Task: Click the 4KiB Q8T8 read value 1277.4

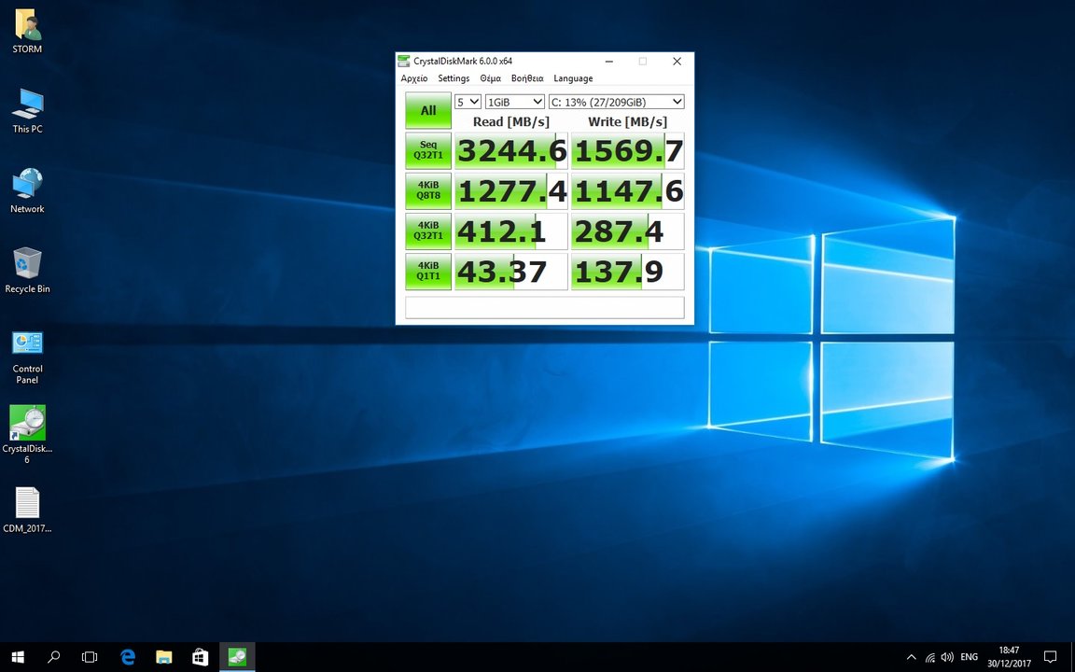Action: pyautogui.click(x=511, y=191)
